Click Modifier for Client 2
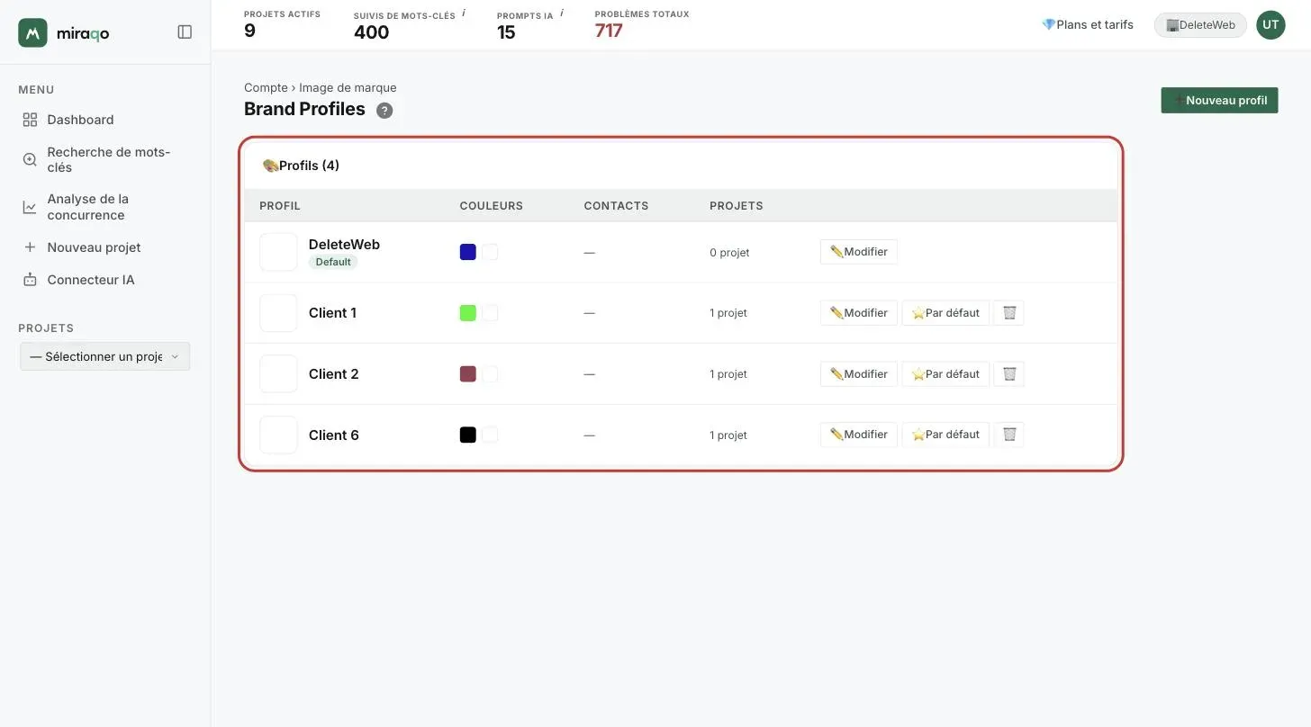 [x=858, y=374]
